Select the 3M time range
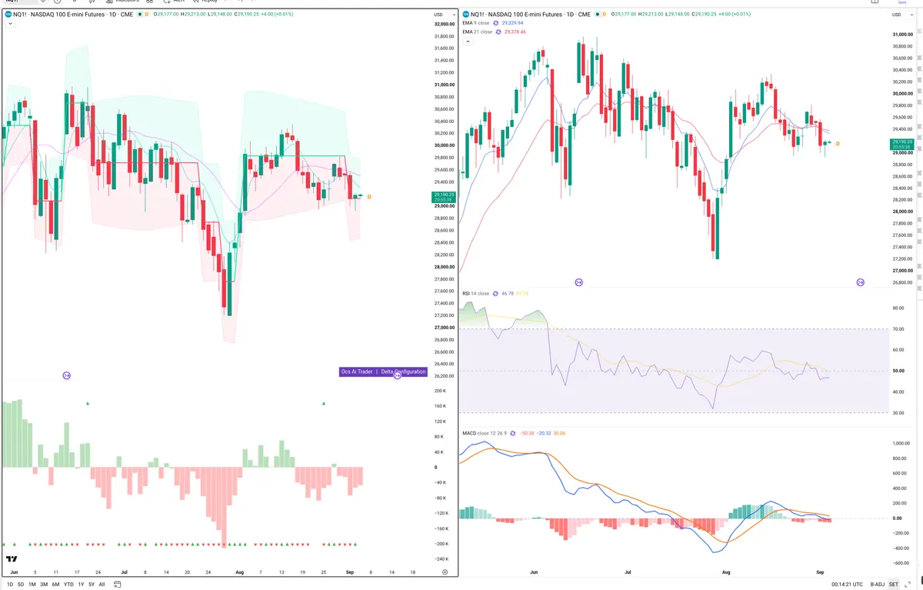This screenshot has height=590, width=923. pyautogui.click(x=44, y=584)
